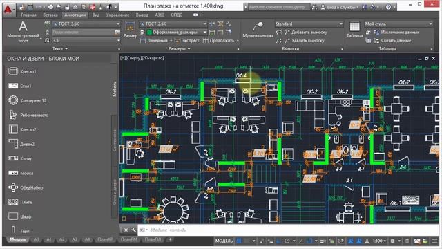442x249 pixels.
Task: Expand the Размеры panel
Action: point(179,48)
